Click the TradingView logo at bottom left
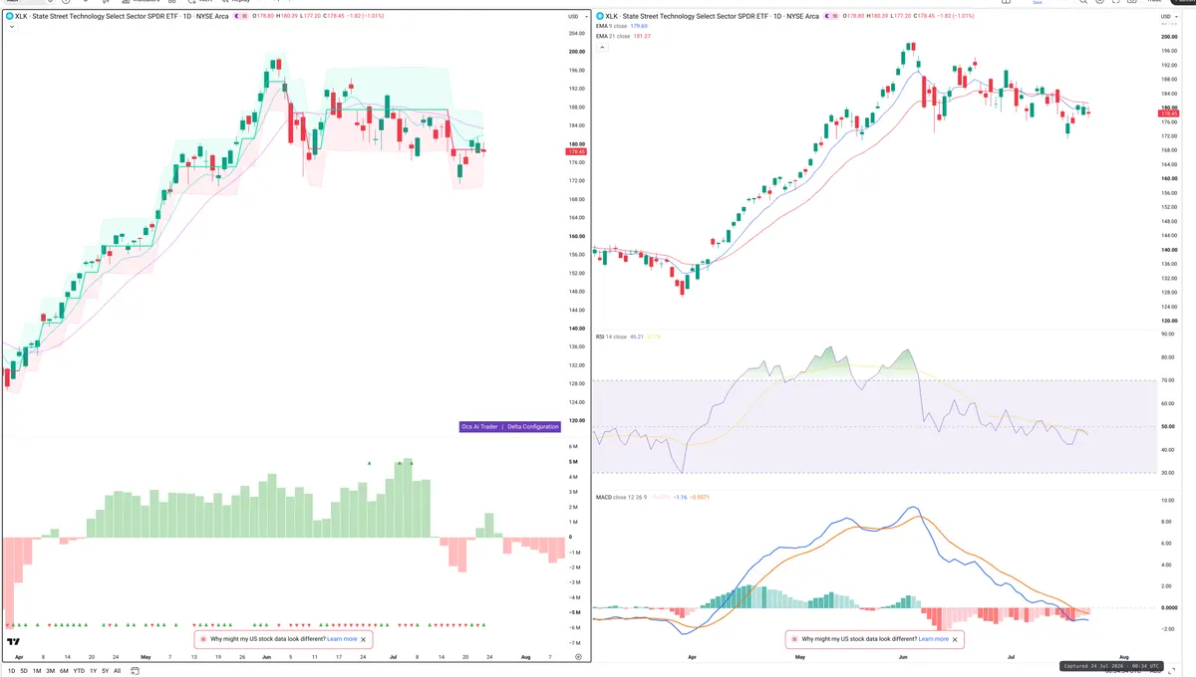 pos(14,643)
